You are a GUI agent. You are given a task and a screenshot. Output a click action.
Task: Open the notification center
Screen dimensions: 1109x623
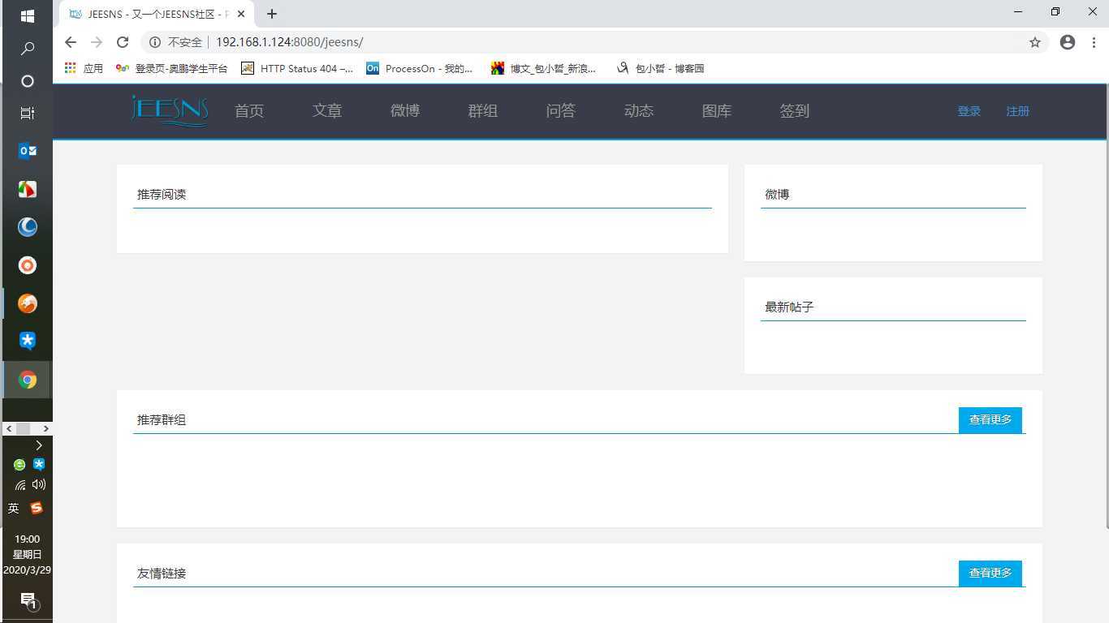[x=28, y=601]
